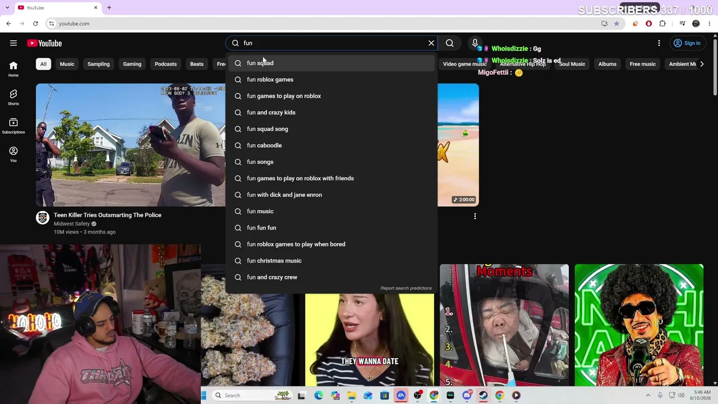Pick "fun with dick and jane enron"
Image resolution: width=718 pixels, height=404 pixels.
pyautogui.click(x=332, y=195)
